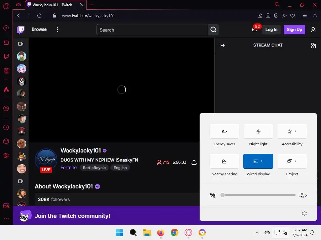321x240 pixels.
Task: Open the Windows Start menu
Action: [x=119, y=232]
